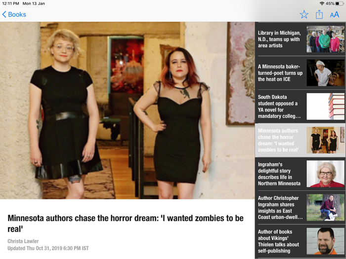Tap the star bookmark icon
This screenshot has width=346, height=259.
[x=304, y=14]
